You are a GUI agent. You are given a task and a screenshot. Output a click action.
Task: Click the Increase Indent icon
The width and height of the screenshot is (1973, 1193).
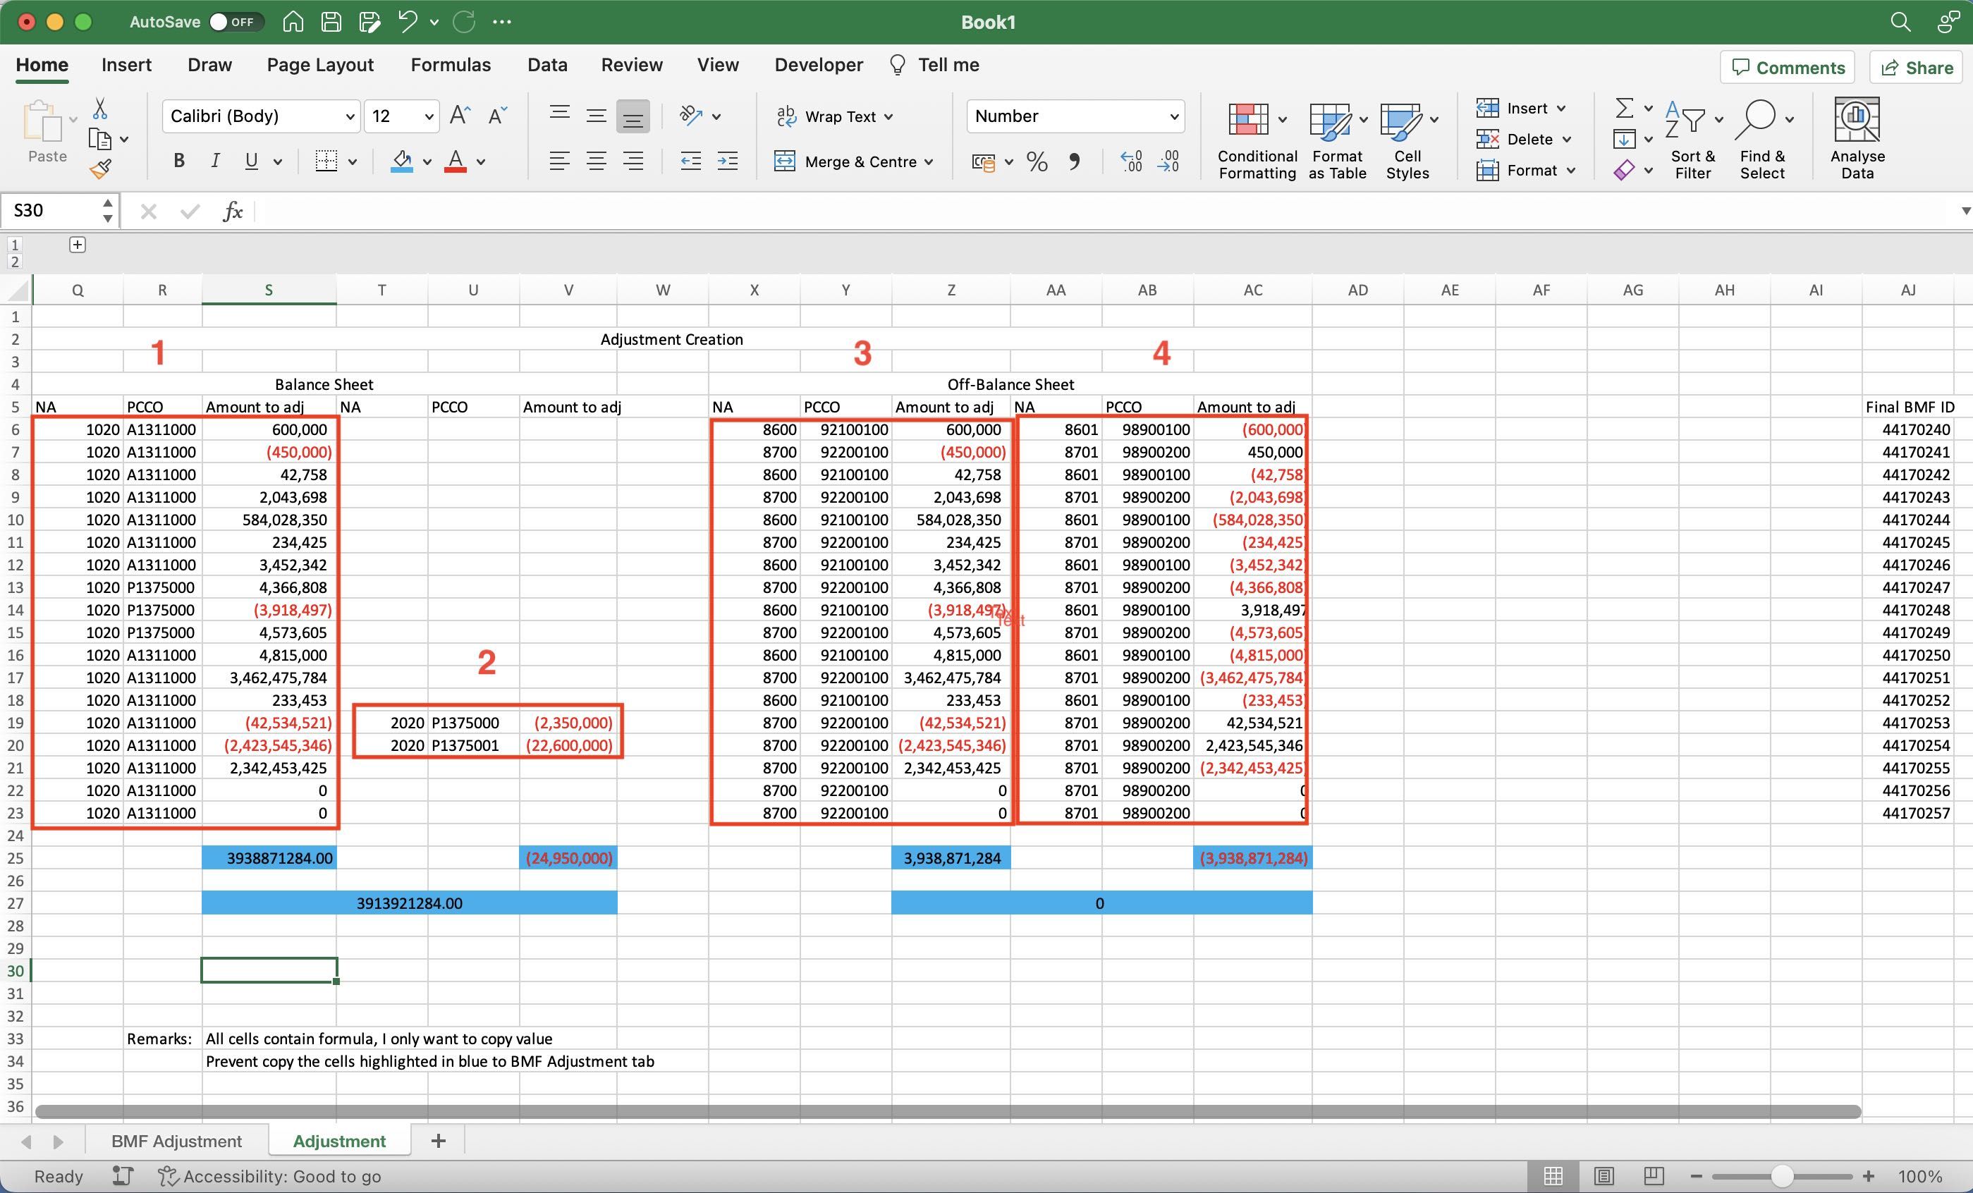(x=727, y=161)
